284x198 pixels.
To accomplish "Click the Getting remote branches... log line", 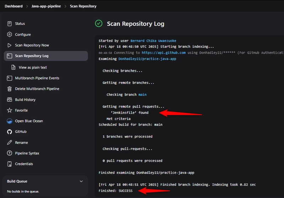I will (x=129, y=83).
